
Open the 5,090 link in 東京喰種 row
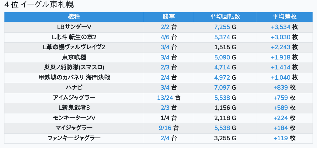222,57
